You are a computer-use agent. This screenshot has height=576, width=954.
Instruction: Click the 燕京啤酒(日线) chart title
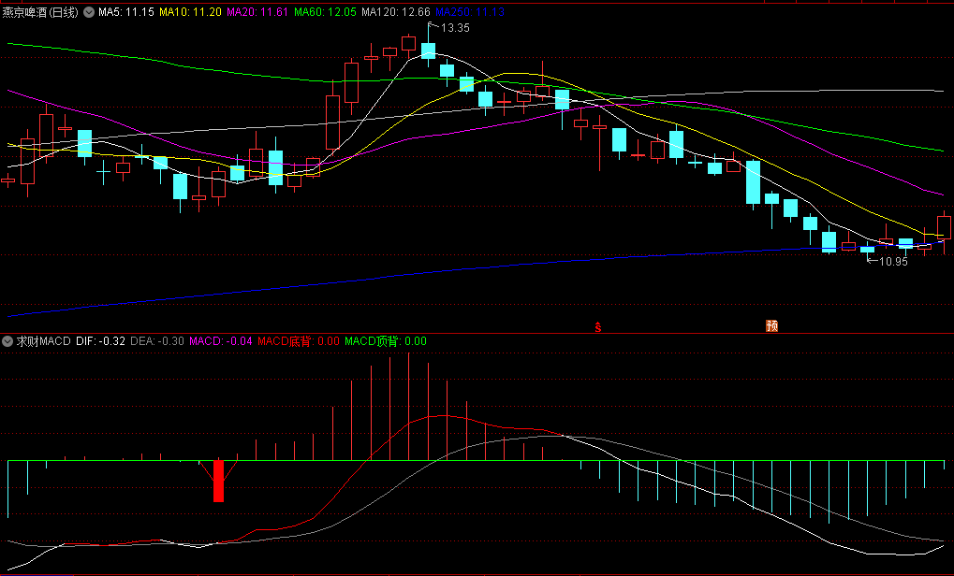click(x=40, y=12)
